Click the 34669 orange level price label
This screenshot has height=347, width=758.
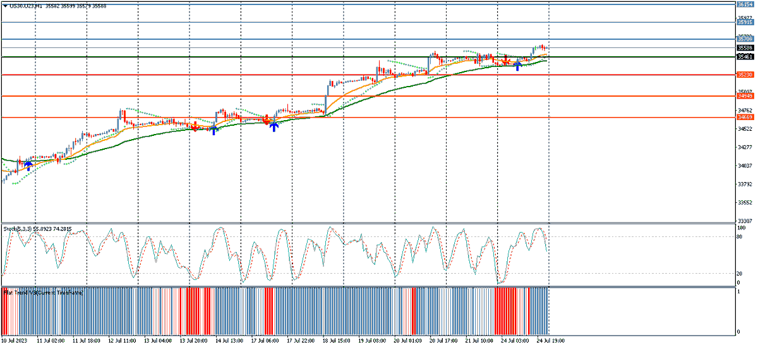pyautogui.click(x=745, y=117)
